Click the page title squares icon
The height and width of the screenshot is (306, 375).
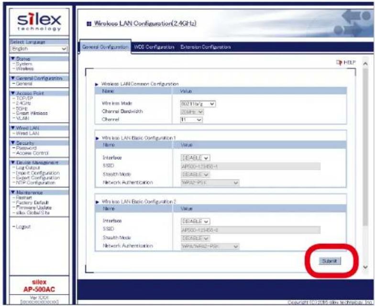point(89,24)
